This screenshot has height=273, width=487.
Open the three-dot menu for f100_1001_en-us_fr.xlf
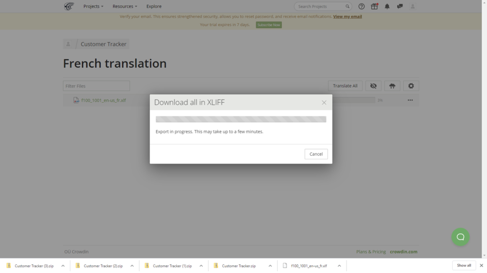point(410,100)
